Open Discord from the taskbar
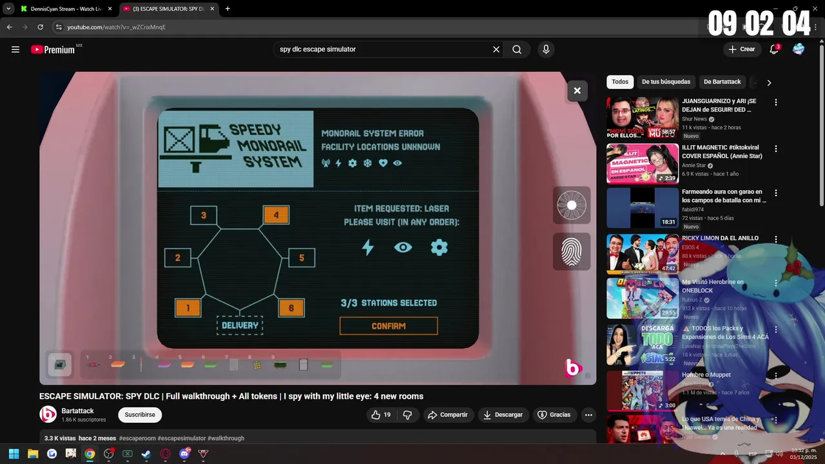The width and height of the screenshot is (825, 464). (x=184, y=454)
